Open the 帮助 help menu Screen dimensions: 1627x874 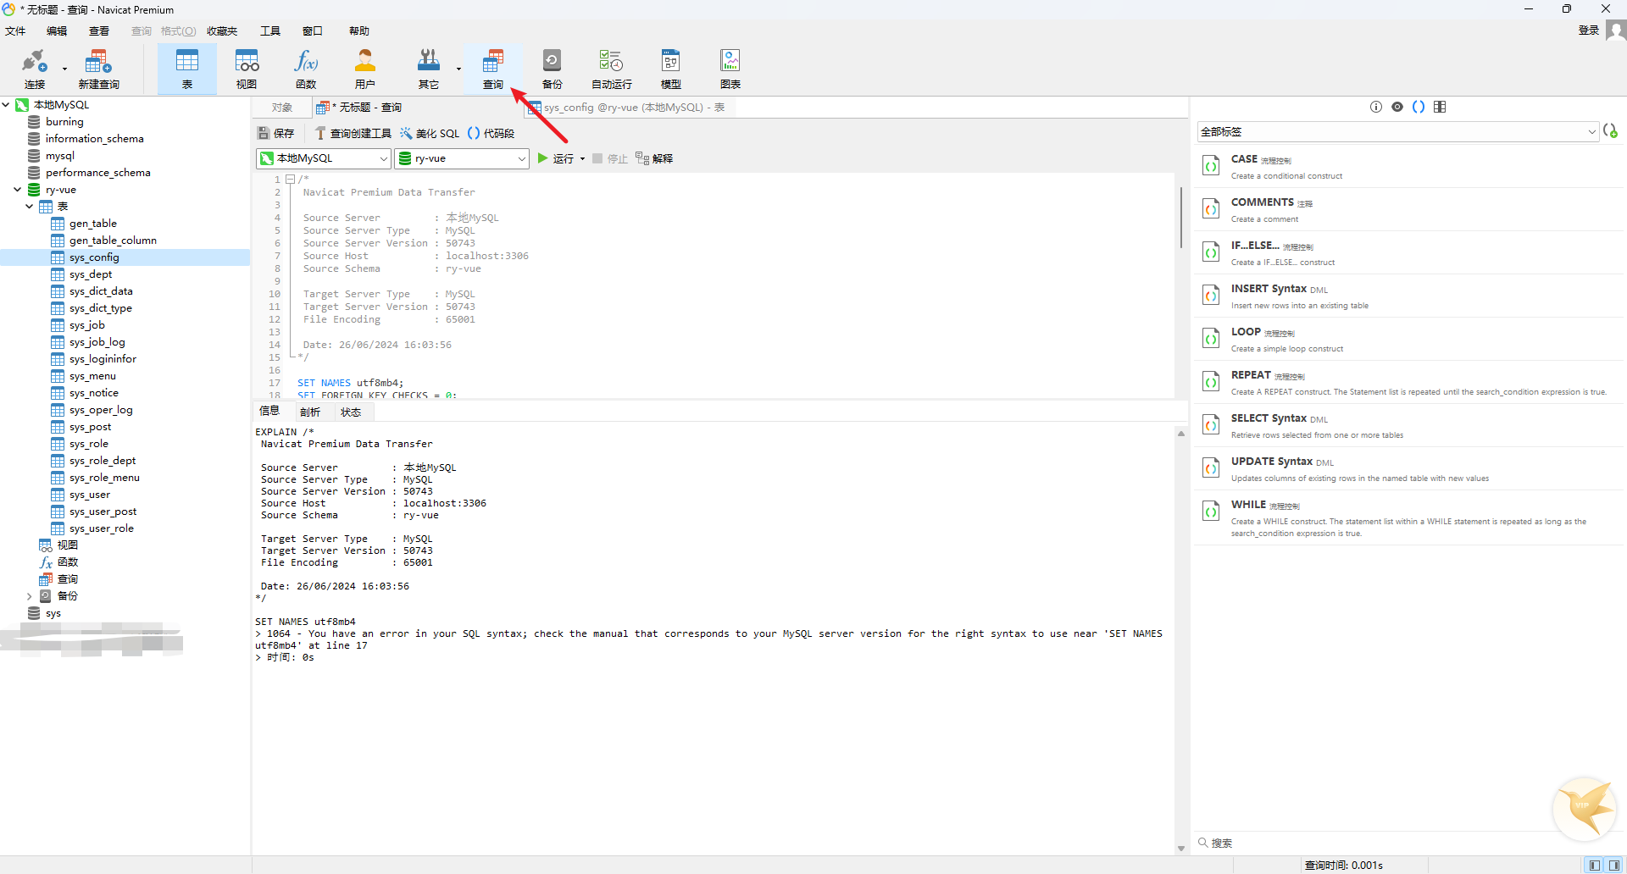(x=359, y=31)
